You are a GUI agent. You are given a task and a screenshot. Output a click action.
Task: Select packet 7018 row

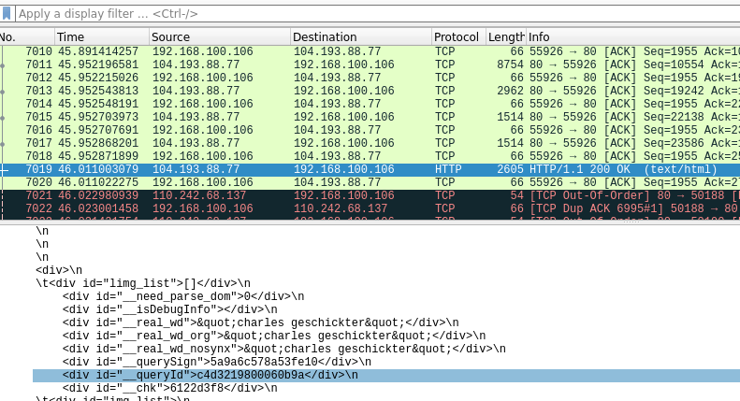[370, 157]
